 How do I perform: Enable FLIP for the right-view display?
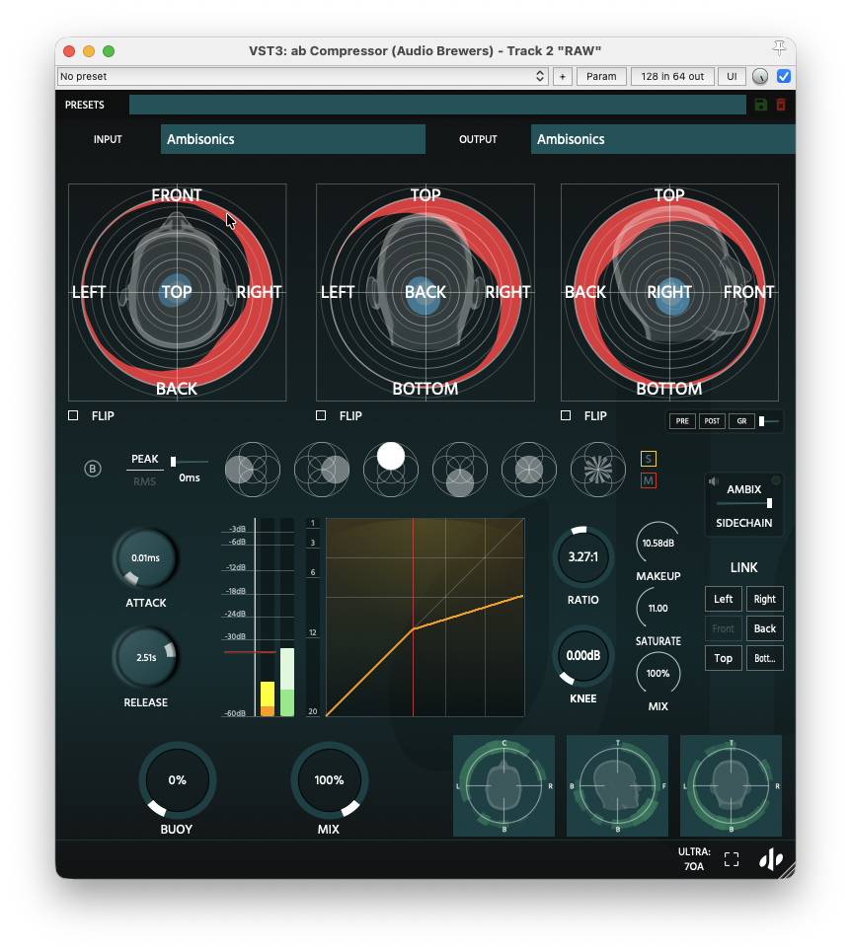tap(566, 415)
